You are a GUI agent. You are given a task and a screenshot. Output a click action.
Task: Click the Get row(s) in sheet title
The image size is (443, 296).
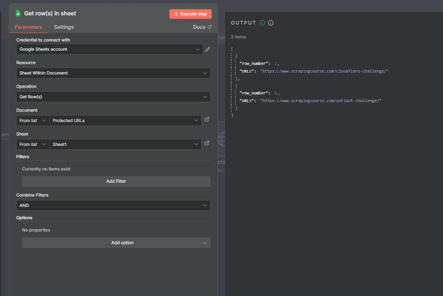coord(50,13)
